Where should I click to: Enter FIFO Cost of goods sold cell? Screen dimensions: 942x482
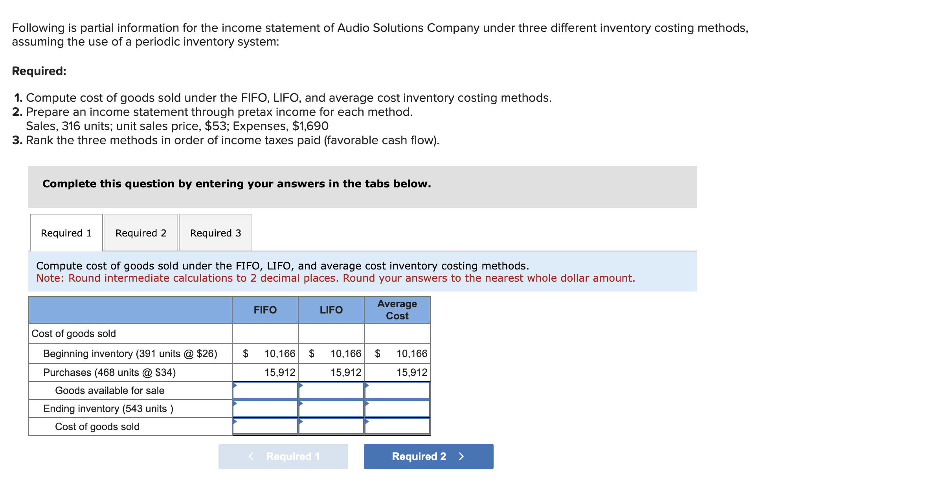(x=265, y=427)
